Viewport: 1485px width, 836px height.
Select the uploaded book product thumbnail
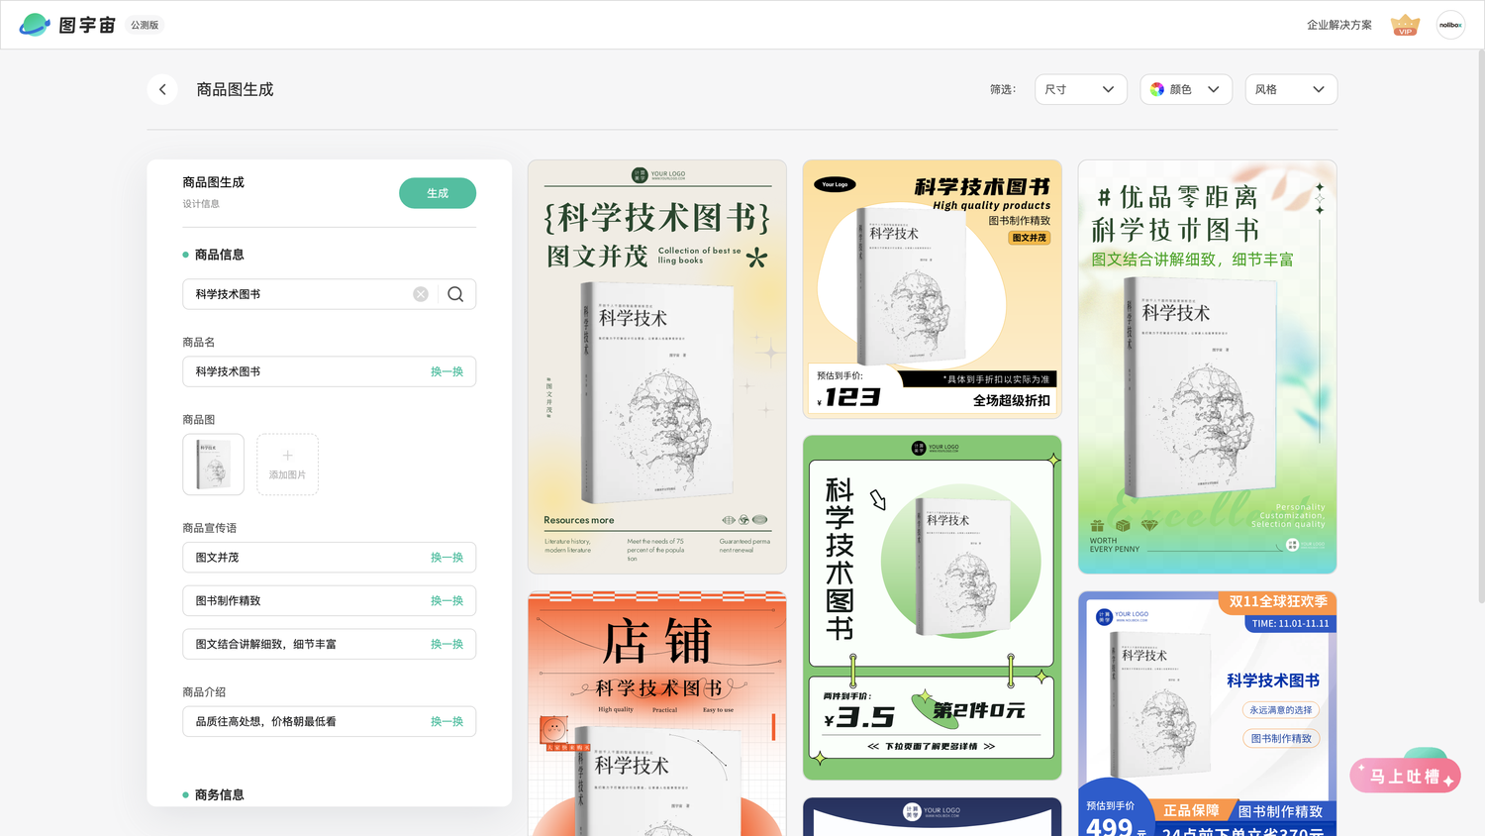(213, 465)
